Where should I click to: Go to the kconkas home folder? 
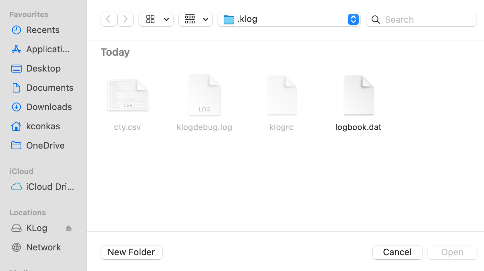(x=43, y=126)
